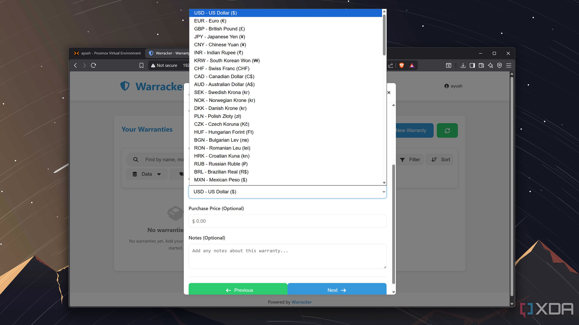Open the VPN shield icon
579x325 pixels.
[499, 65]
